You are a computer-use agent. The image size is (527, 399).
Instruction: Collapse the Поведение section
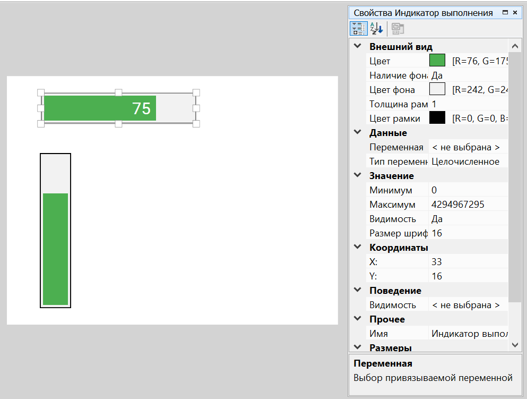point(358,291)
